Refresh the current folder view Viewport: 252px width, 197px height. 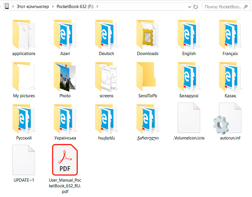[x=196, y=7]
